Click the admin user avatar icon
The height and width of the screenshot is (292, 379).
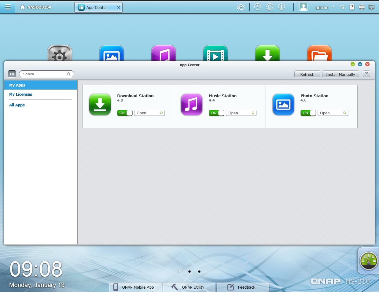click(304, 7)
